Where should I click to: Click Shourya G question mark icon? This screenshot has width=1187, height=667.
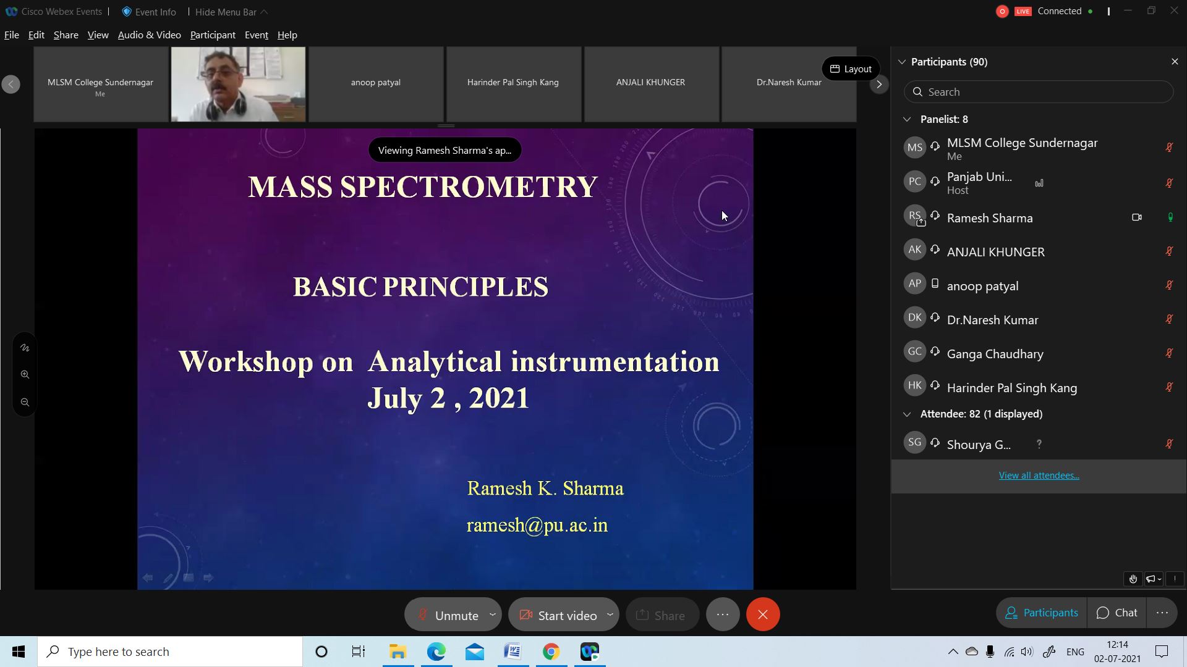click(x=1039, y=444)
